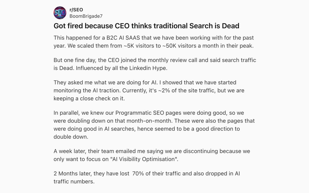Click the r/SEO subreddit avatar icon
309x193 pixels.
(x=60, y=13)
